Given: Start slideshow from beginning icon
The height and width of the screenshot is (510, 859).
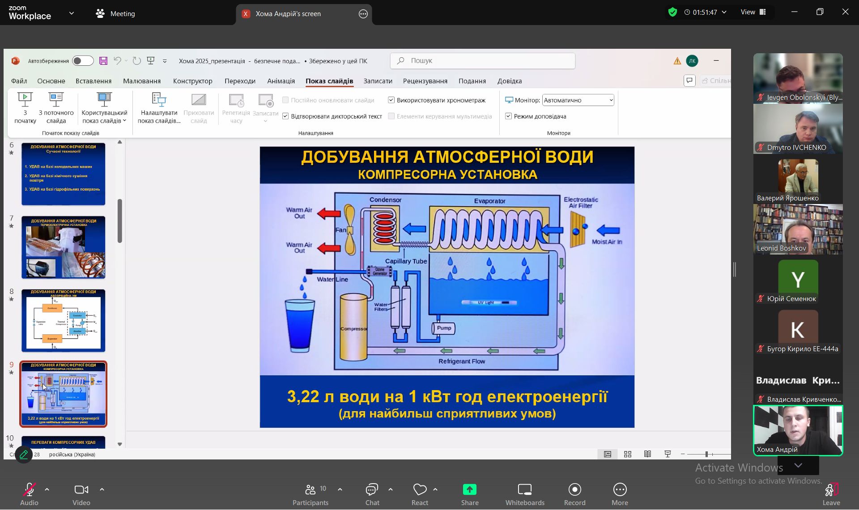Looking at the screenshot, I should click(x=25, y=99).
